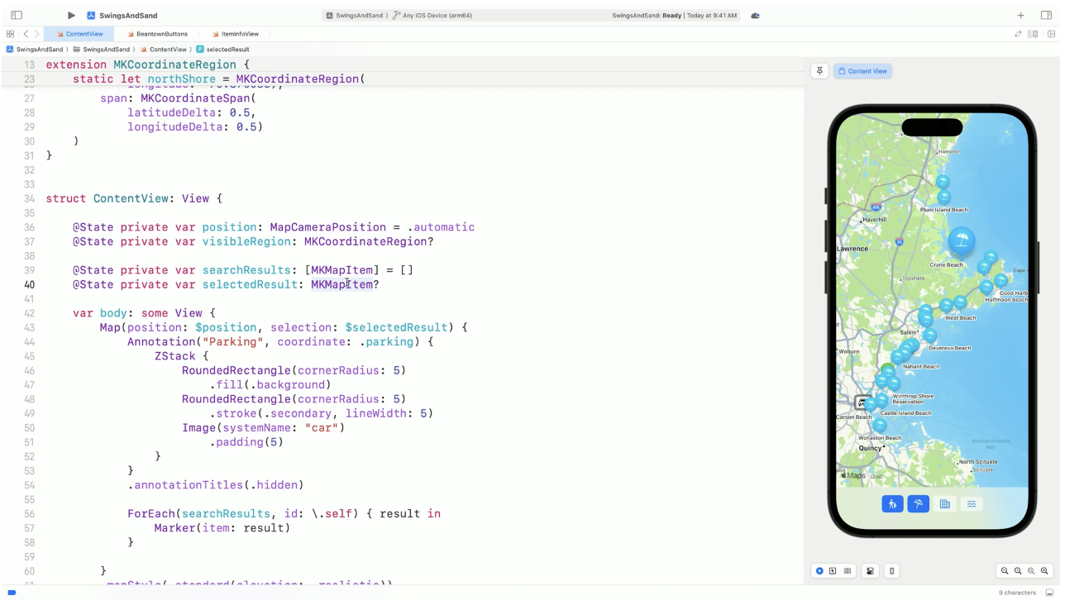Select the Content View preview chip

tap(862, 71)
